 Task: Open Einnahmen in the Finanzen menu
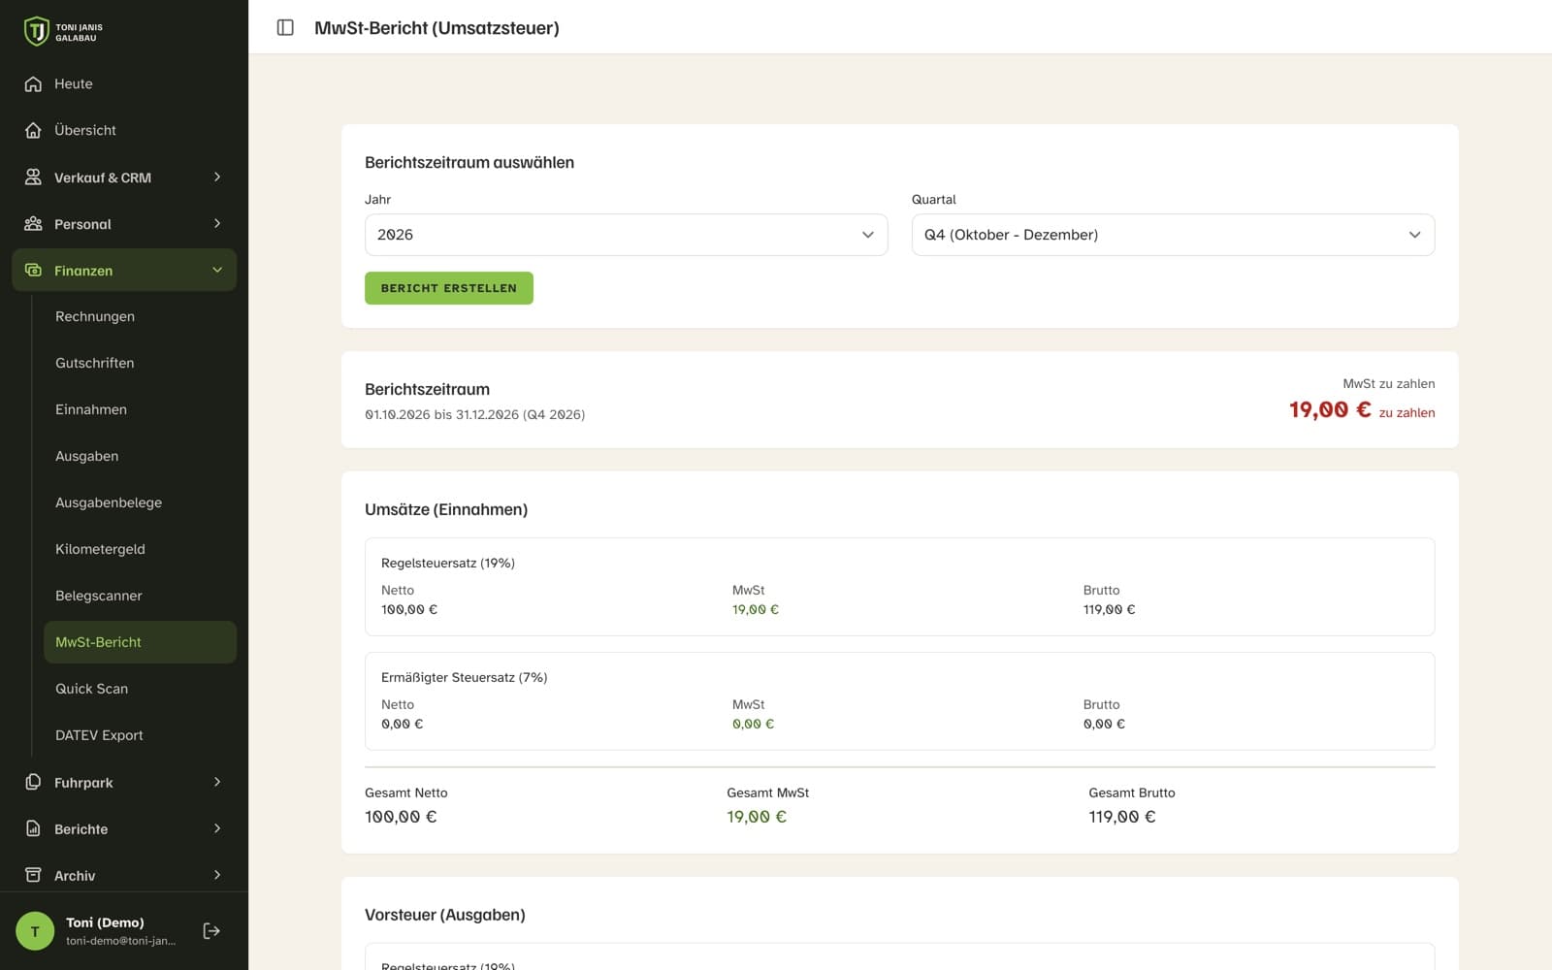140,409
